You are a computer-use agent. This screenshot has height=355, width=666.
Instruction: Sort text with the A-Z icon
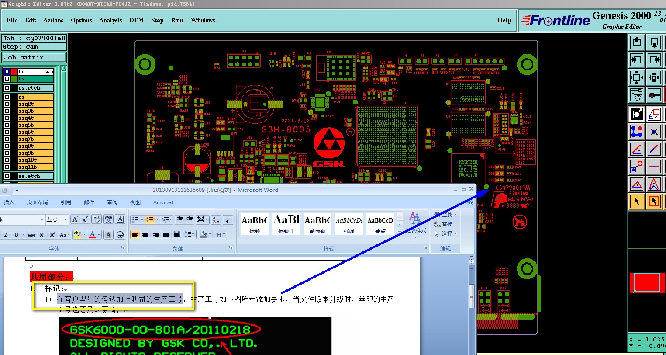pos(216,219)
